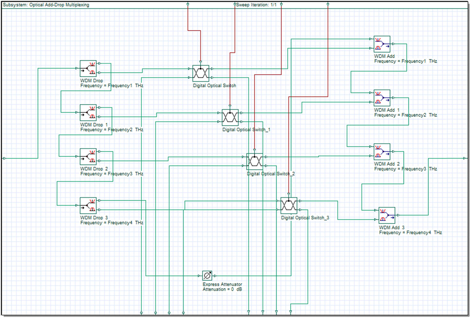Click the Sweep Iteration: 1/1 label
471x318 pixels.
[x=256, y=5]
